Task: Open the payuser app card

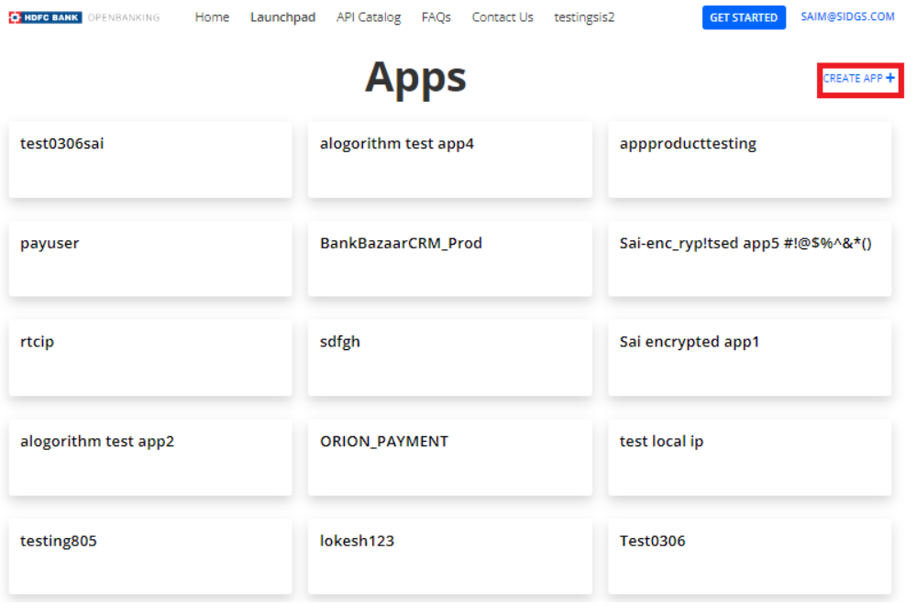Action: click(x=150, y=258)
